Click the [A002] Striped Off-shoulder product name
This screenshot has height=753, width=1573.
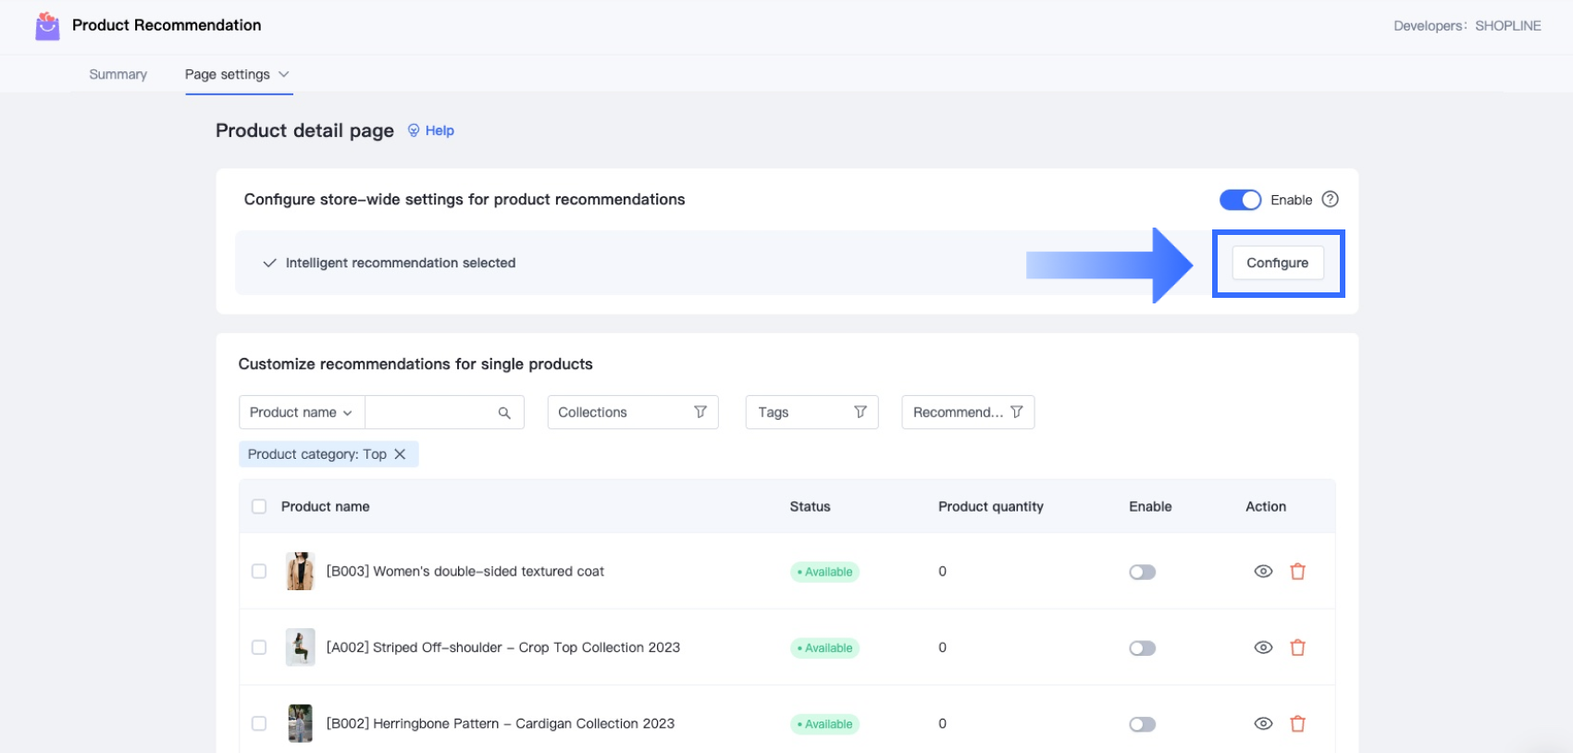tap(503, 648)
